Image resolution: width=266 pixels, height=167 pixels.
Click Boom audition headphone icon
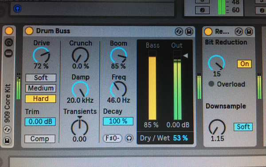pyautogui.click(x=129, y=138)
